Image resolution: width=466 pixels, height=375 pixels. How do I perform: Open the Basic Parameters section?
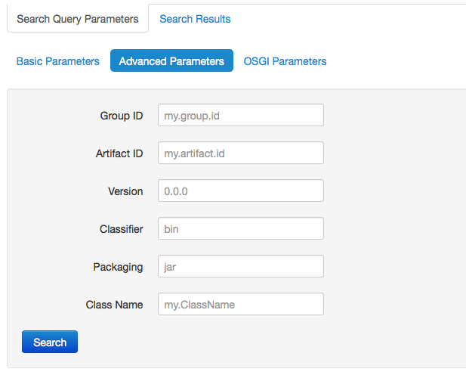[x=58, y=61]
